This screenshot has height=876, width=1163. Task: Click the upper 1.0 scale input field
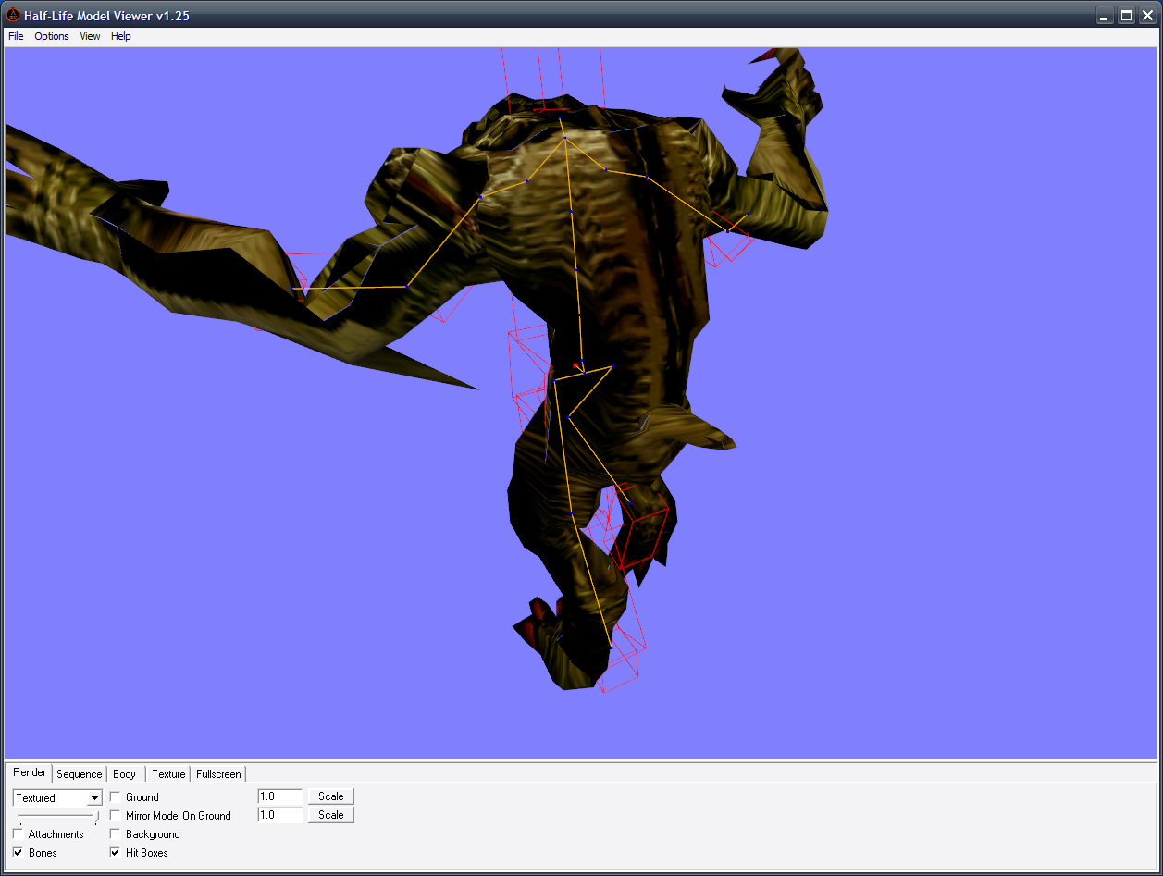point(280,796)
